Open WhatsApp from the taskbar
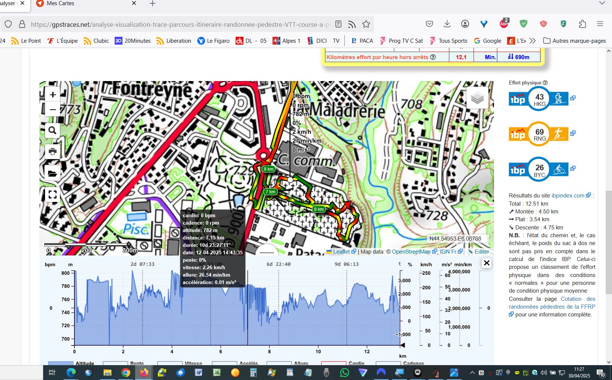Image resolution: width=612 pixels, height=380 pixels. [x=345, y=372]
